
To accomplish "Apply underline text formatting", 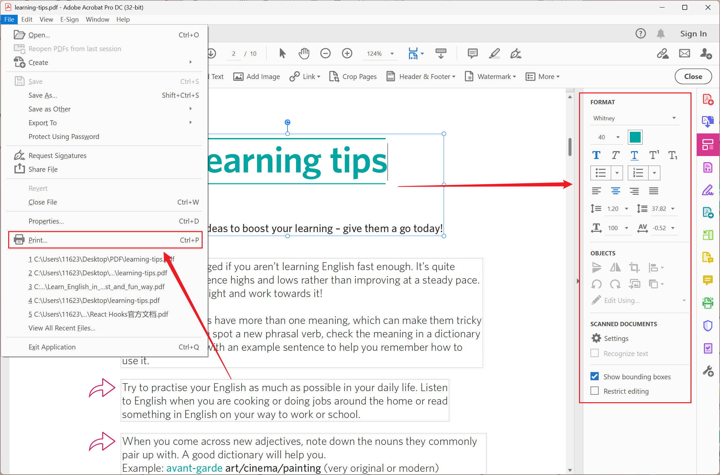I will (x=634, y=155).
